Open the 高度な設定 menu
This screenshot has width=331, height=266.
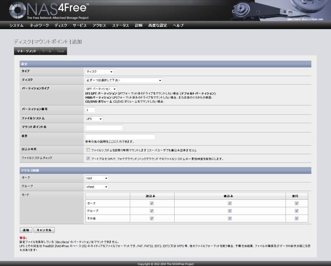[158, 25]
